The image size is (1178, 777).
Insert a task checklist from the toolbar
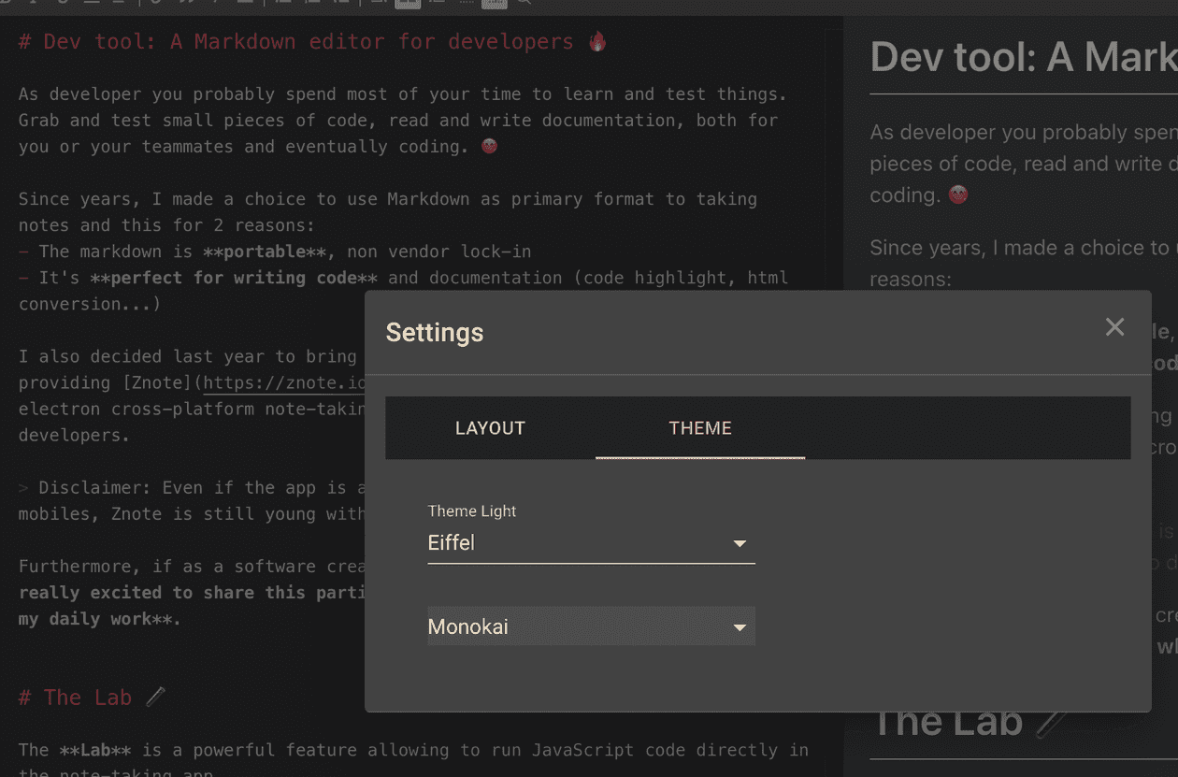point(346,4)
